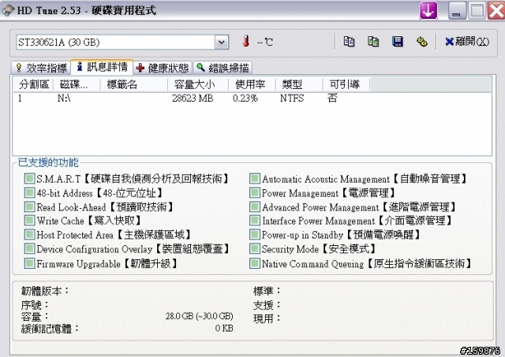Select the 訊息詳情 info tab

102,67
